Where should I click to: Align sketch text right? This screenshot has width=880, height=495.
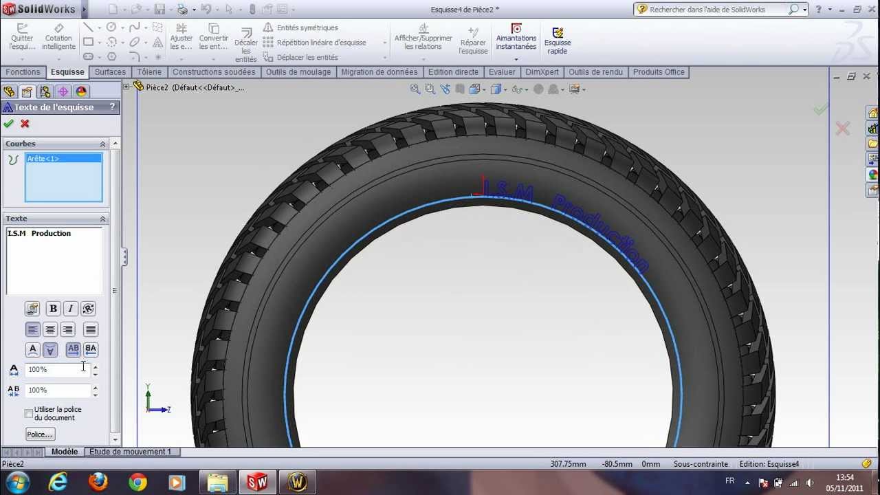click(x=67, y=329)
